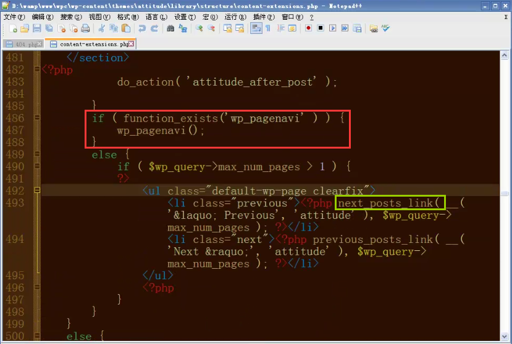Collapse the fold at line 496
The image size is (512, 344).
pos(37,287)
